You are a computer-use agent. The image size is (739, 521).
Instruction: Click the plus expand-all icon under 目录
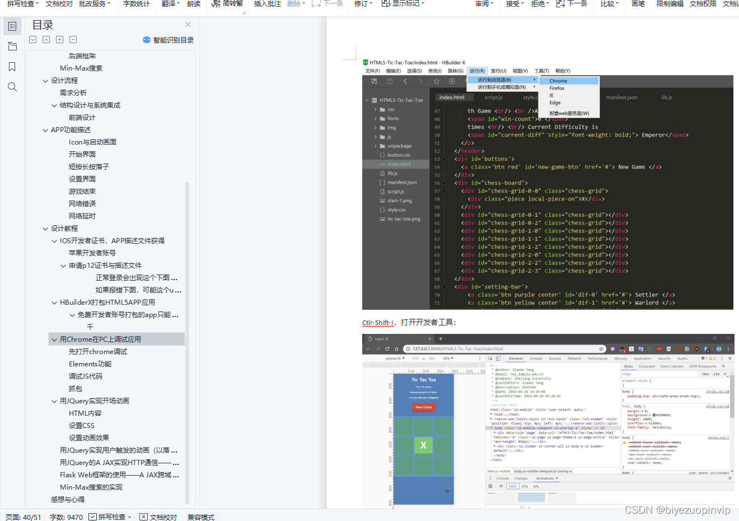pyautogui.click(x=59, y=40)
